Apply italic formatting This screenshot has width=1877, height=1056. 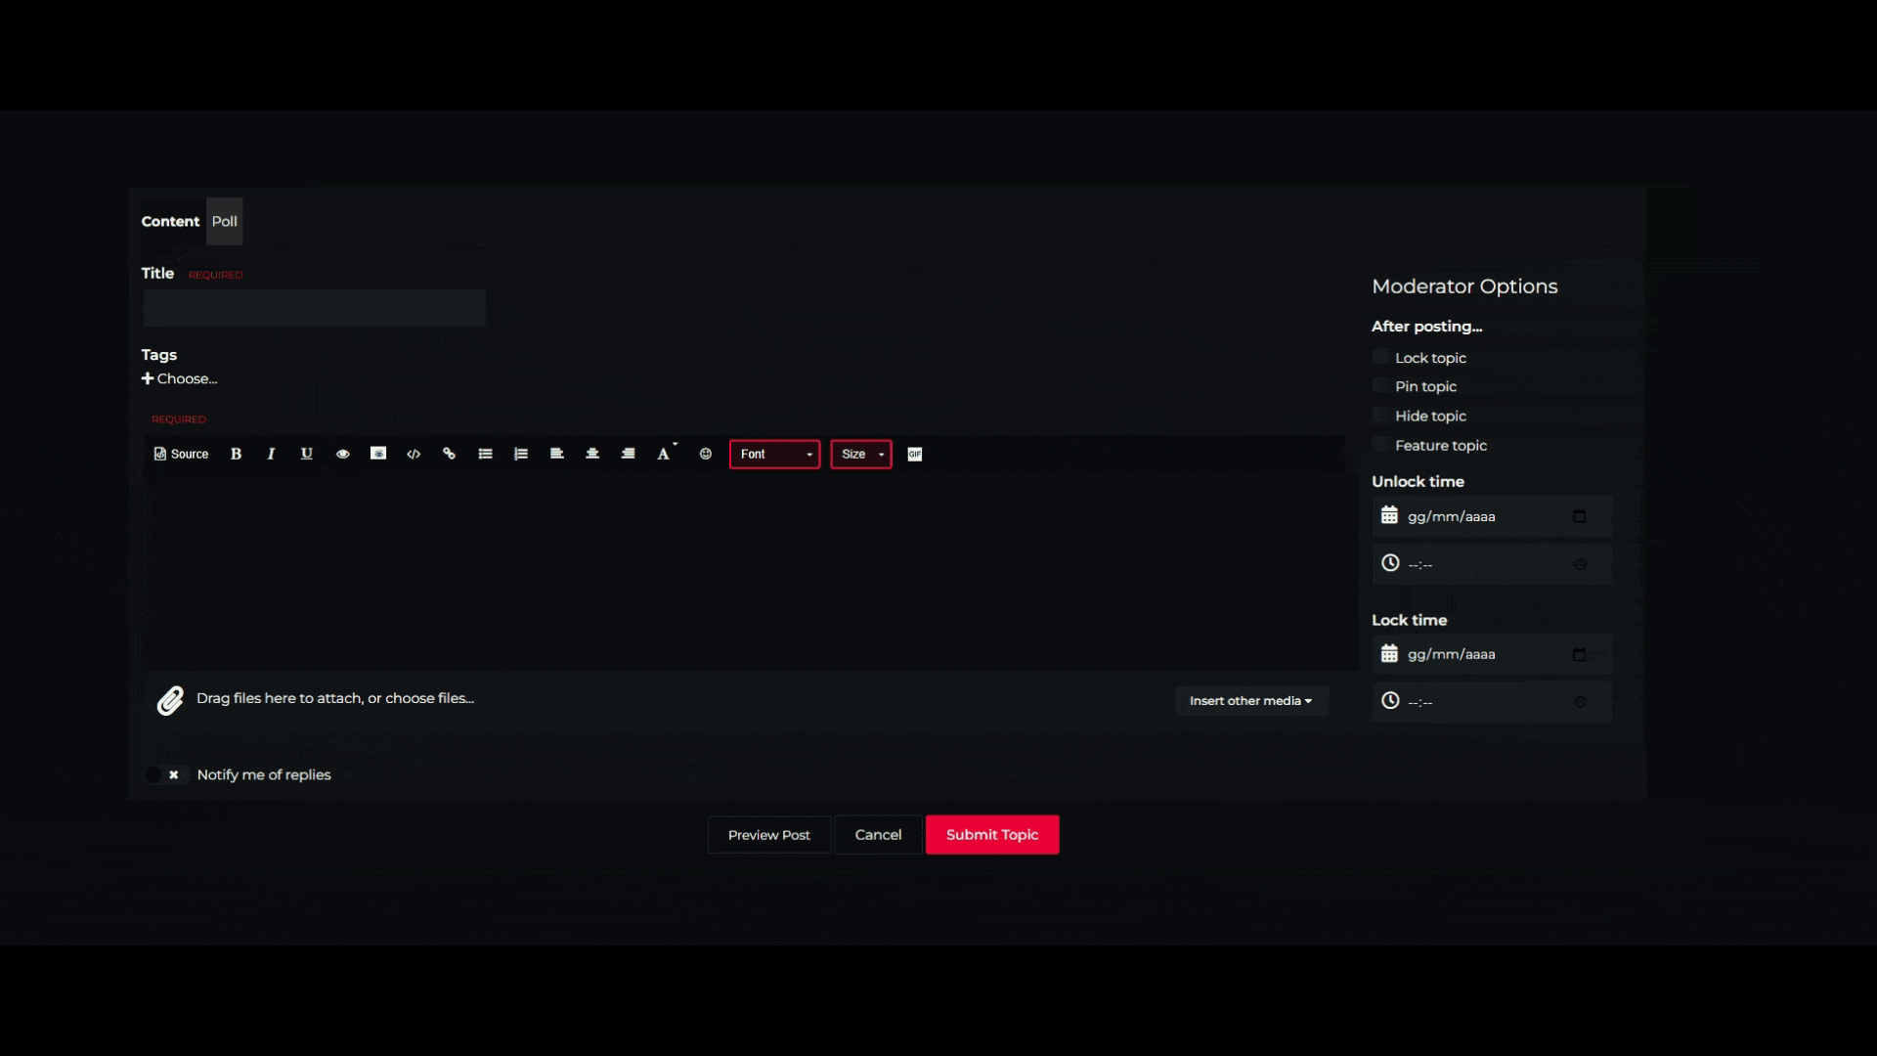pyautogui.click(x=271, y=454)
